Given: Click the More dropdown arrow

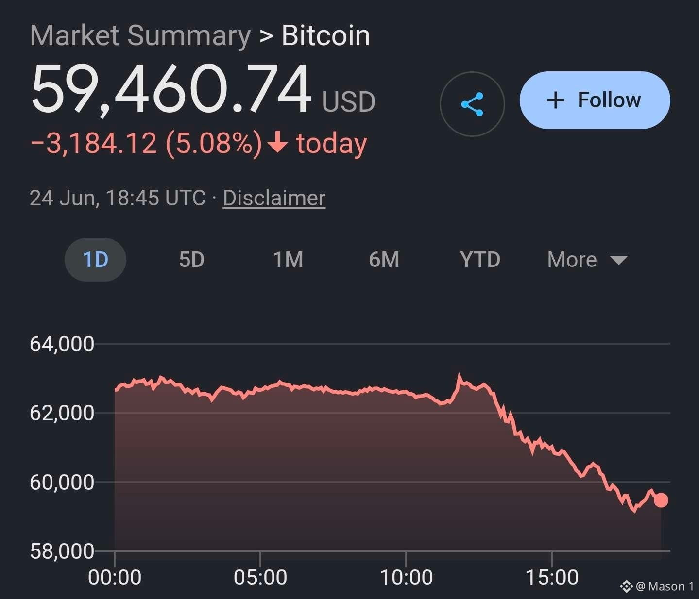Looking at the screenshot, I should (618, 261).
